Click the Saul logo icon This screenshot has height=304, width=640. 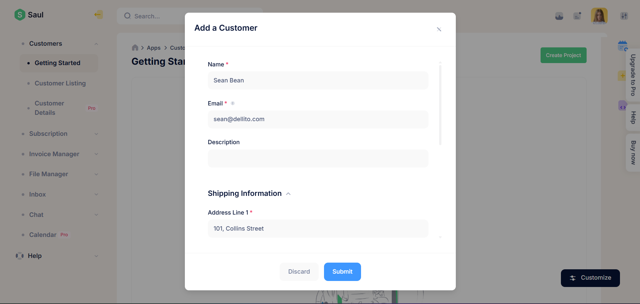tap(20, 15)
